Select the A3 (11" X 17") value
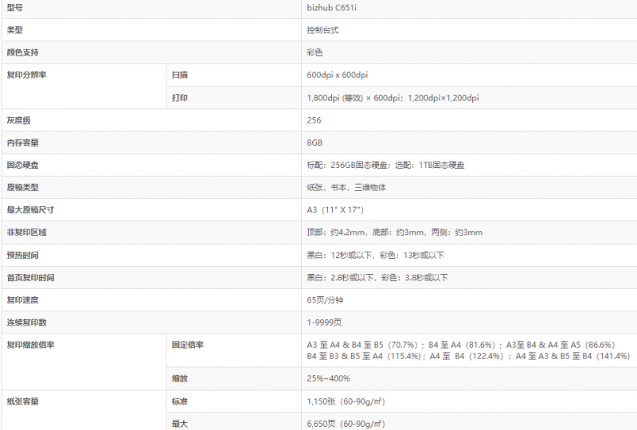Viewport: 637px width, 430px height. click(x=335, y=209)
